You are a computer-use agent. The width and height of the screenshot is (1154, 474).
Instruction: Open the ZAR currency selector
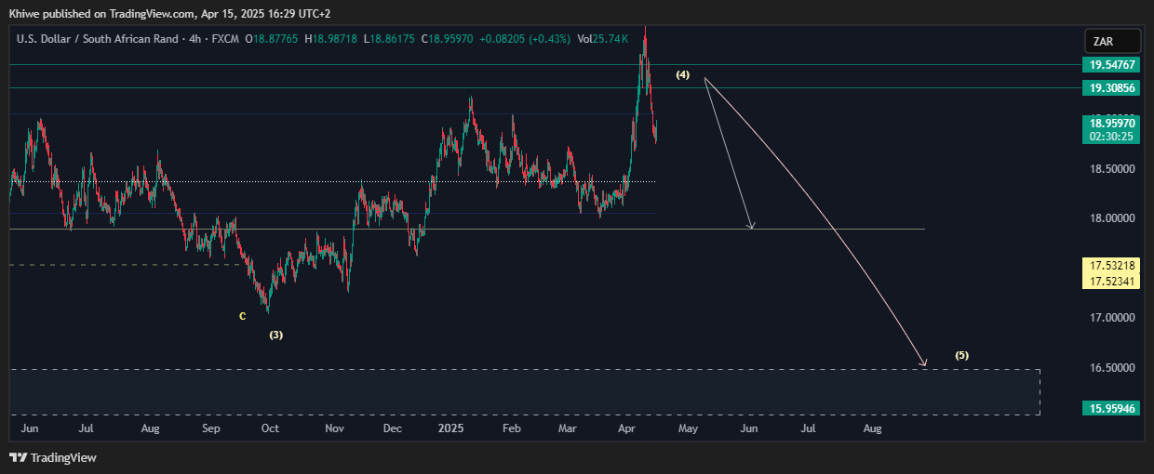point(1112,42)
